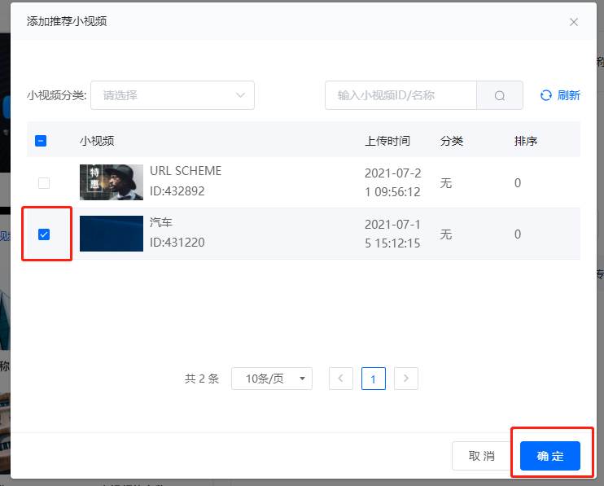Toggle the select-all header checkbox
The width and height of the screenshot is (604, 486).
pos(41,141)
